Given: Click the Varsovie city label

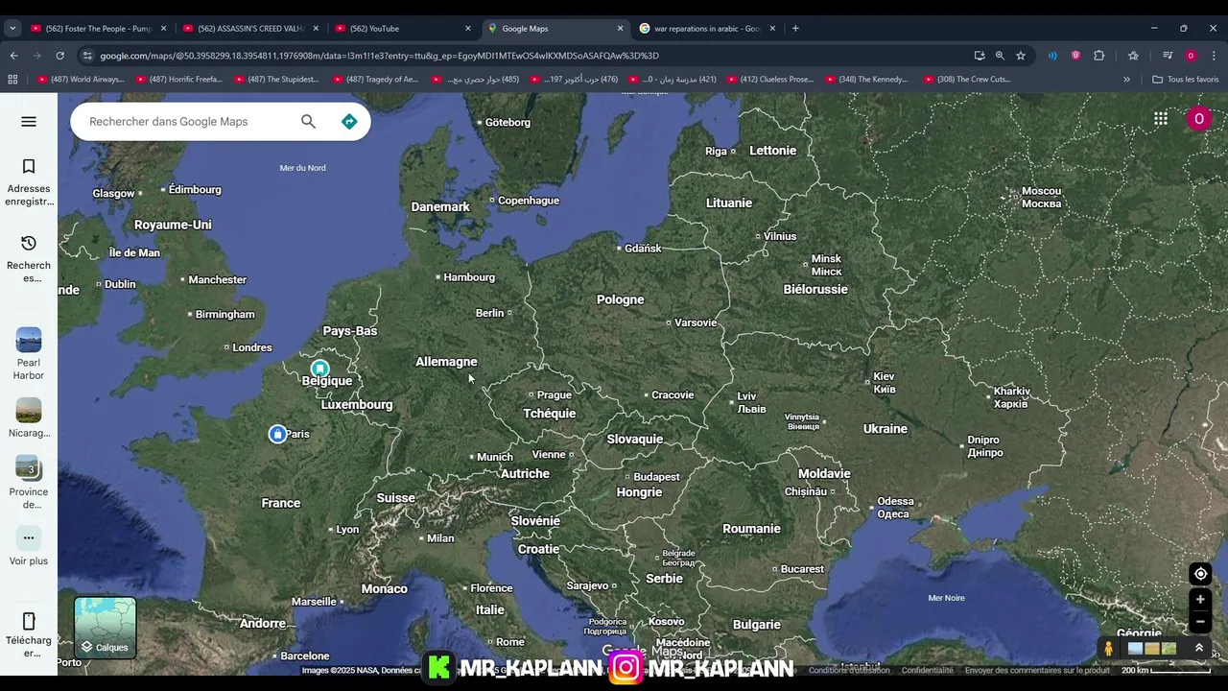Looking at the screenshot, I should click(696, 322).
